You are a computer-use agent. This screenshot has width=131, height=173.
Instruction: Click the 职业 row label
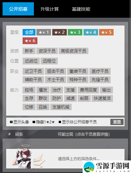[15, 71]
